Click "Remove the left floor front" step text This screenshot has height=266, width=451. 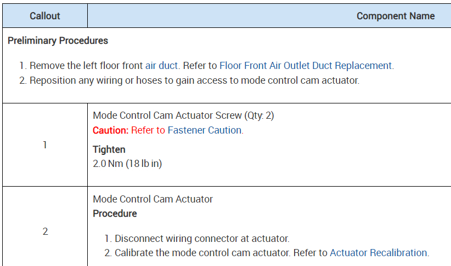click(86, 66)
